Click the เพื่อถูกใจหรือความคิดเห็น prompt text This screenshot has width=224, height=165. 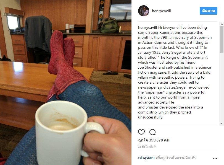(176, 158)
